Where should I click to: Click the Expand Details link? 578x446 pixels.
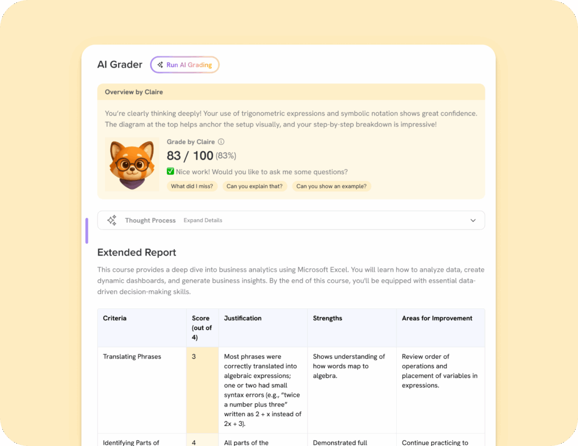[203, 220]
